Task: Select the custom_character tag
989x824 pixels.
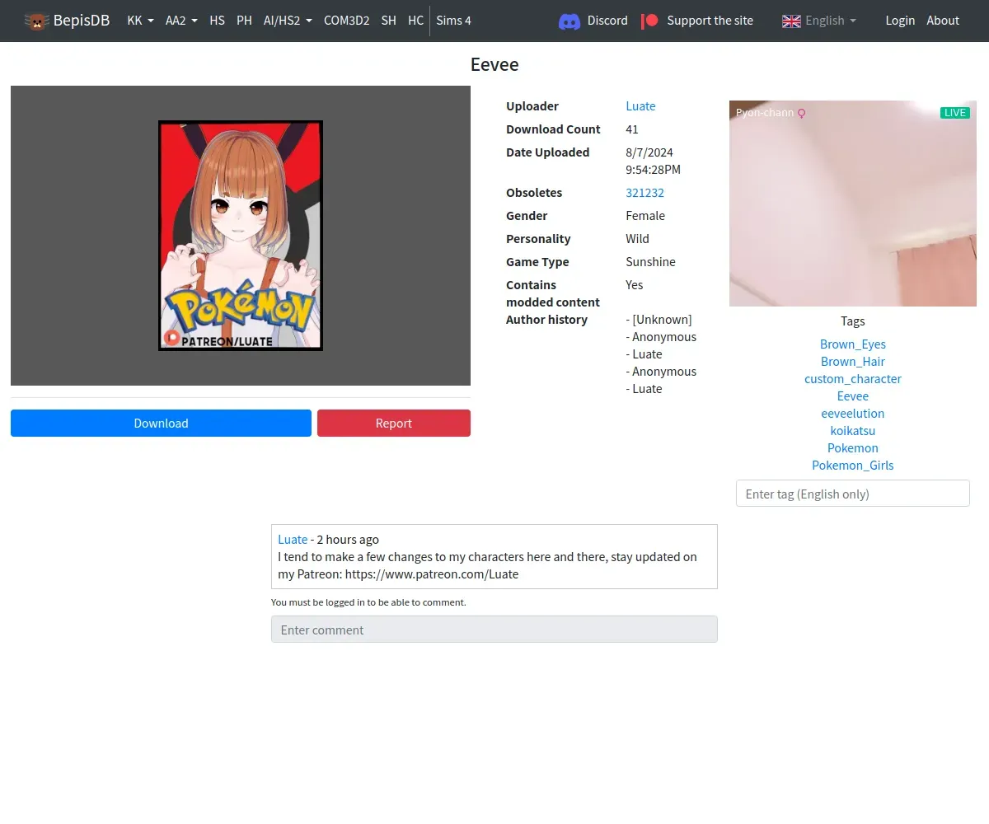Action: [x=853, y=379]
